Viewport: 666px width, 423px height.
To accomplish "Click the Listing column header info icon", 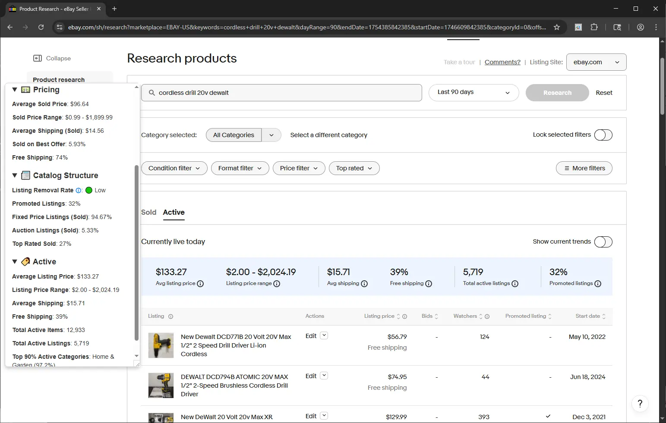I will [x=170, y=316].
